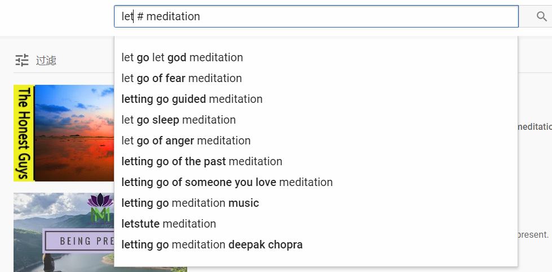
Task: Choose "let go of fear meditation" suggestion
Action: click(x=182, y=78)
